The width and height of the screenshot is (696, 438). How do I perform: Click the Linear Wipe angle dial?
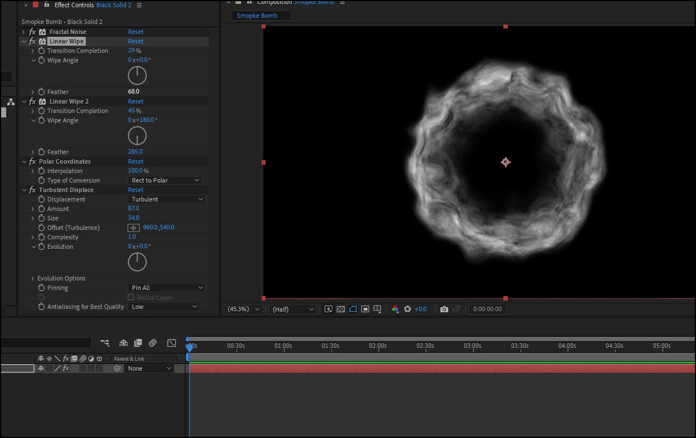click(137, 76)
